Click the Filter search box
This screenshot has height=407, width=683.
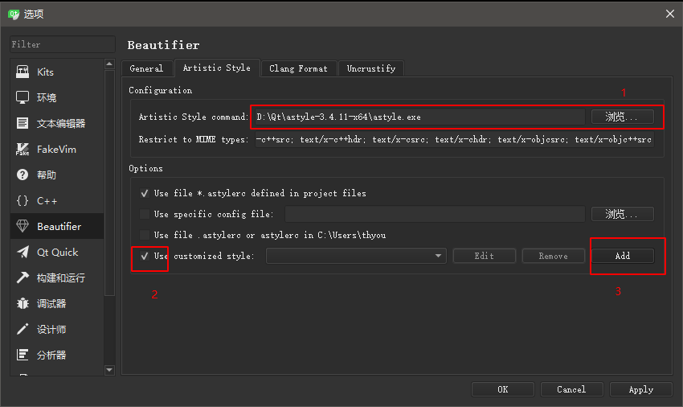pos(62,44)
